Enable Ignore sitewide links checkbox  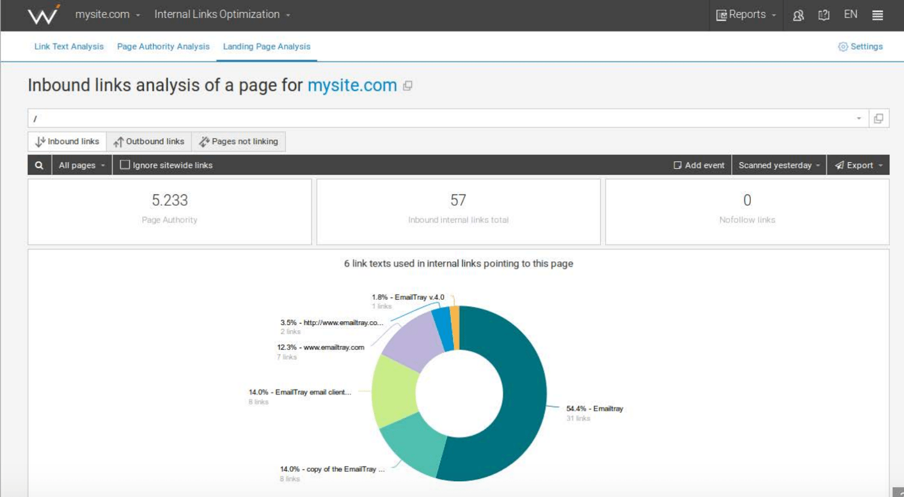(x=125, y=165)
